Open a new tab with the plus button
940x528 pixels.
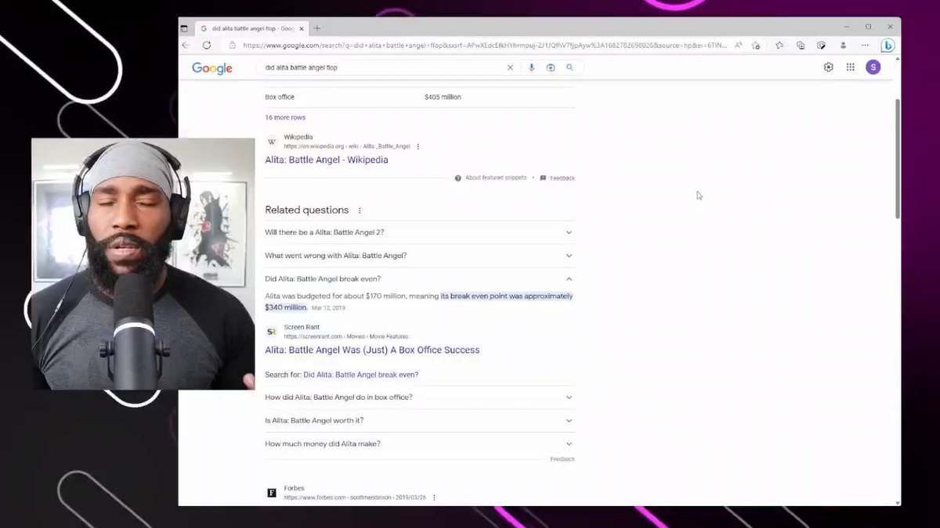point(317,28)
